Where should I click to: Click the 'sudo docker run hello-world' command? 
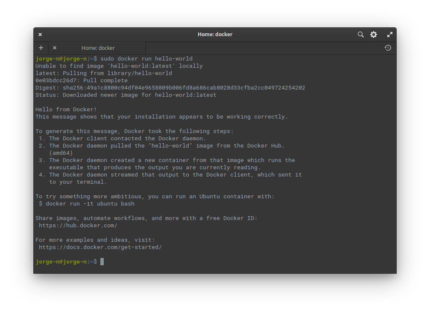(x=146, y=58)
